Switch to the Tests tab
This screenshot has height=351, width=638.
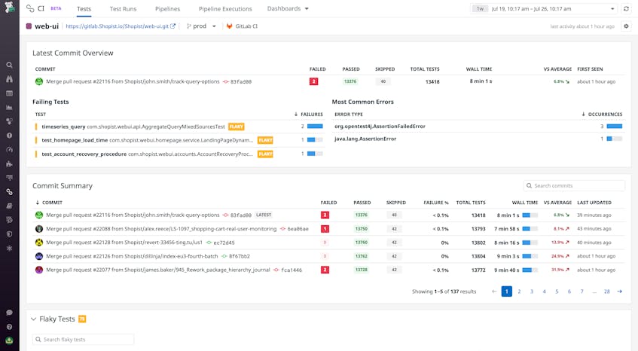84,8
